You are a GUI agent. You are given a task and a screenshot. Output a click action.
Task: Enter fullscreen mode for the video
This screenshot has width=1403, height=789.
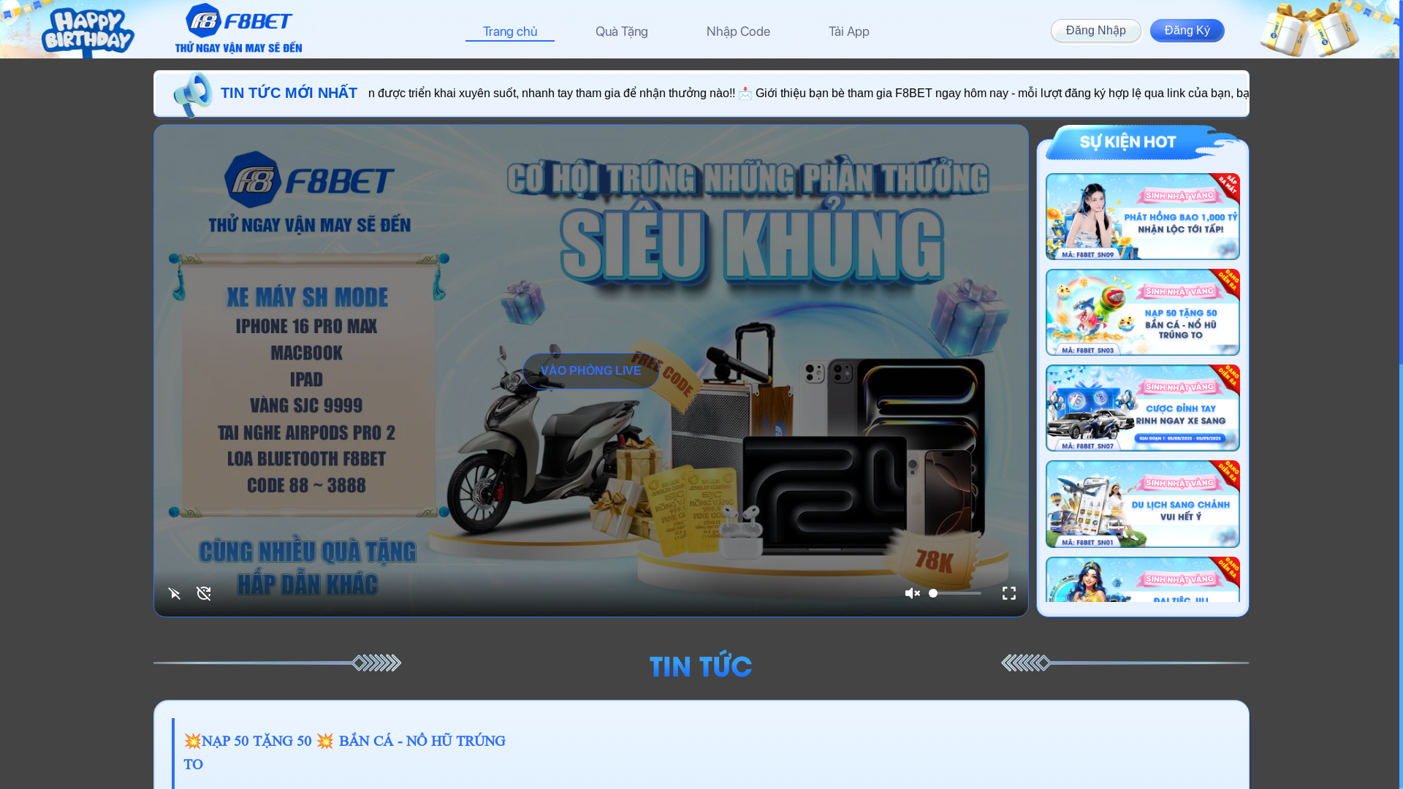click(x=1009, y=593)
